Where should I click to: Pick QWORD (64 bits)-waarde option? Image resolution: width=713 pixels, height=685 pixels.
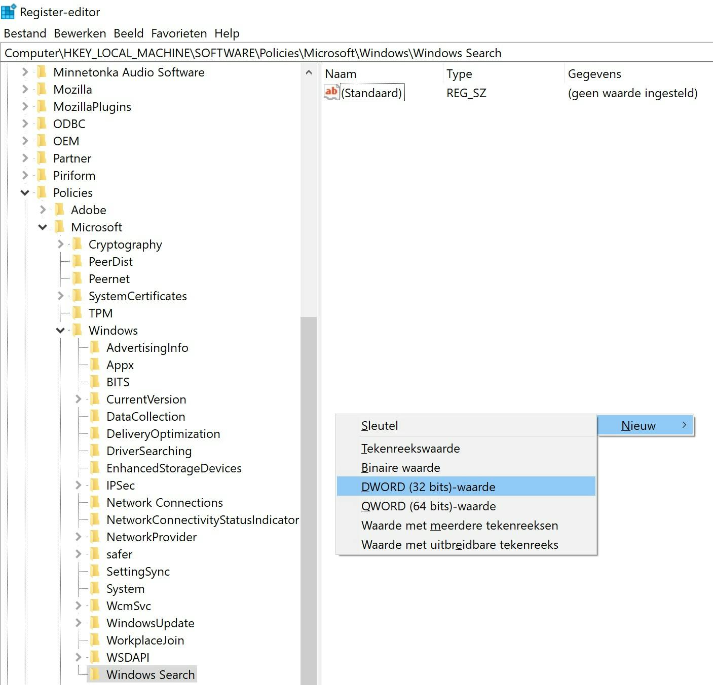coord(466,506)
